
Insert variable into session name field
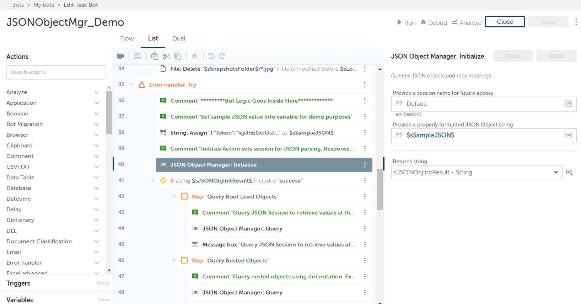pyautogui.click(x=569, y=104)
